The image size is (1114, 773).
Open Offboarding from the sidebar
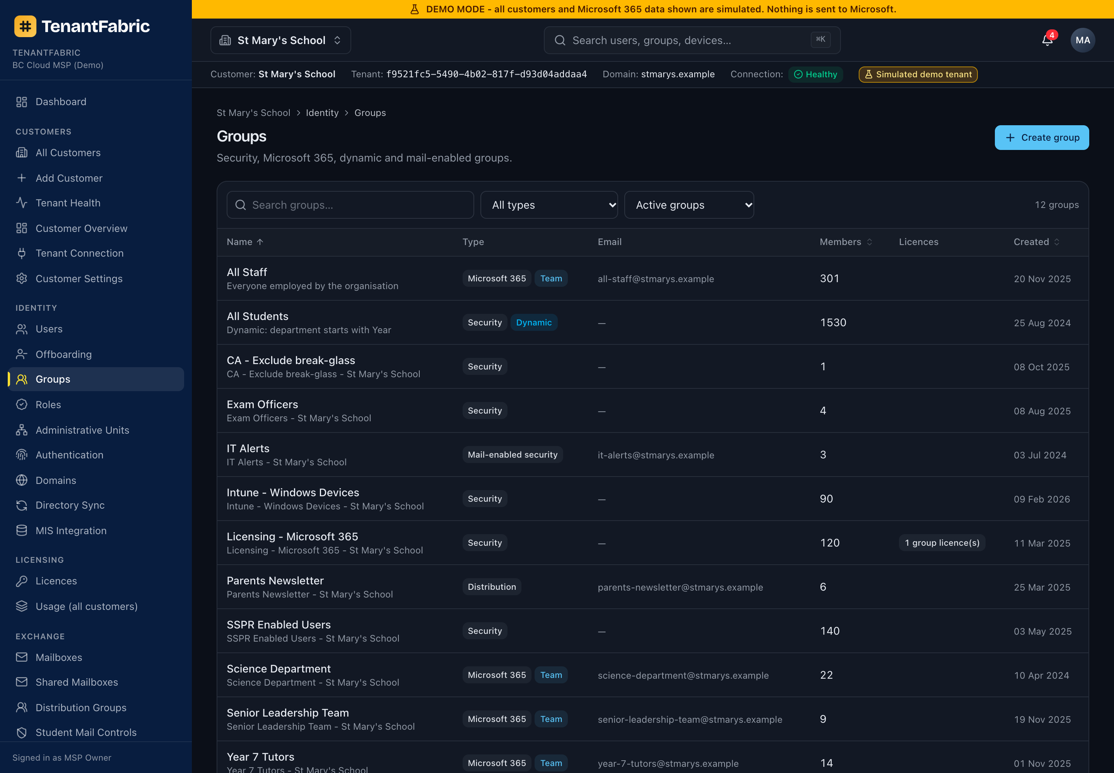coord(96,354)
